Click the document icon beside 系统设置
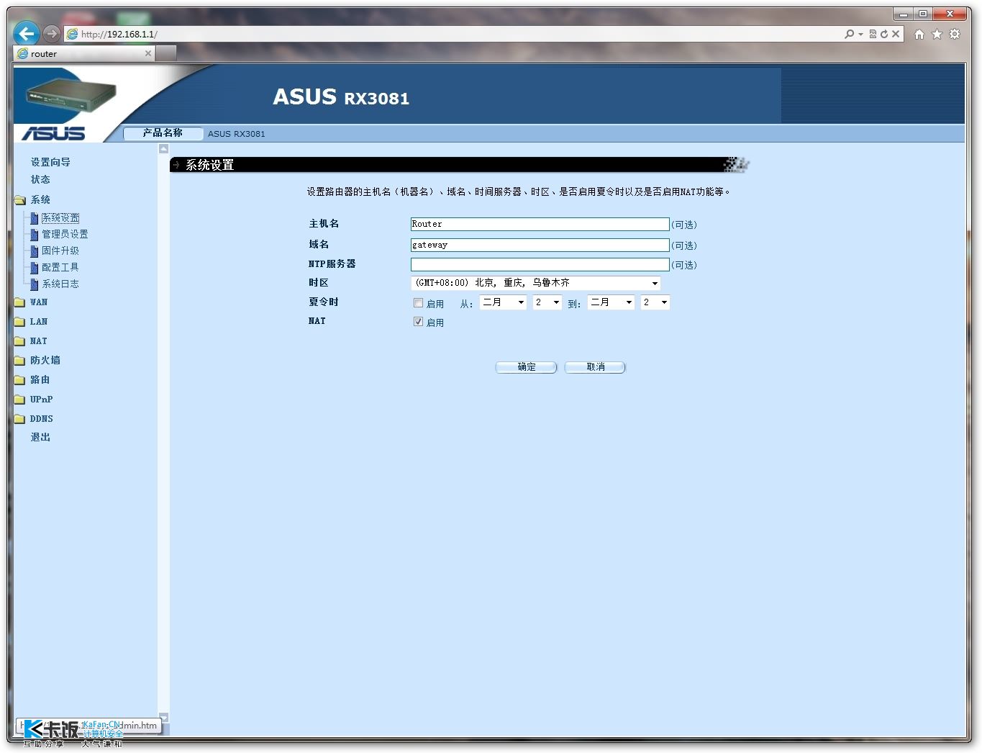Image resolution: width=982 pixels, height=753 pixels. [35, 218]
